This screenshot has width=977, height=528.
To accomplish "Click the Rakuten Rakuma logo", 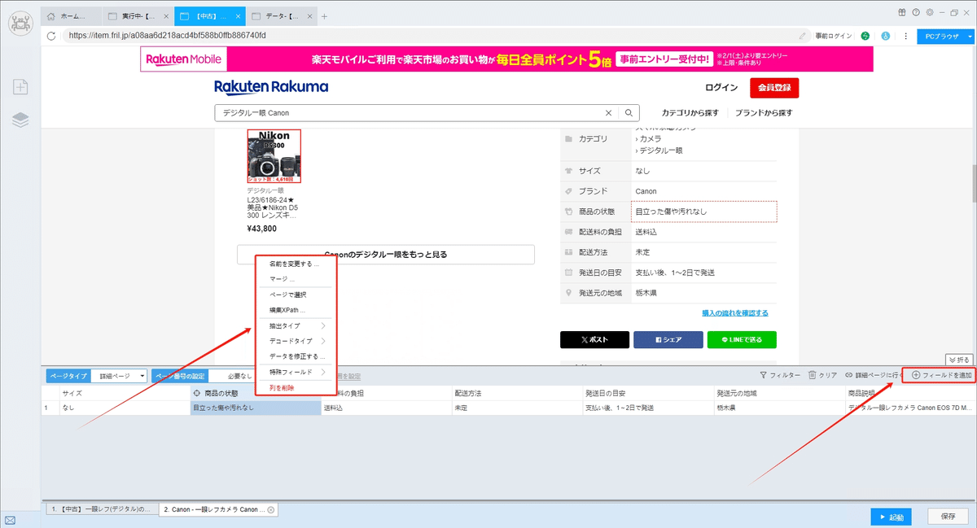I will [271, 87].
